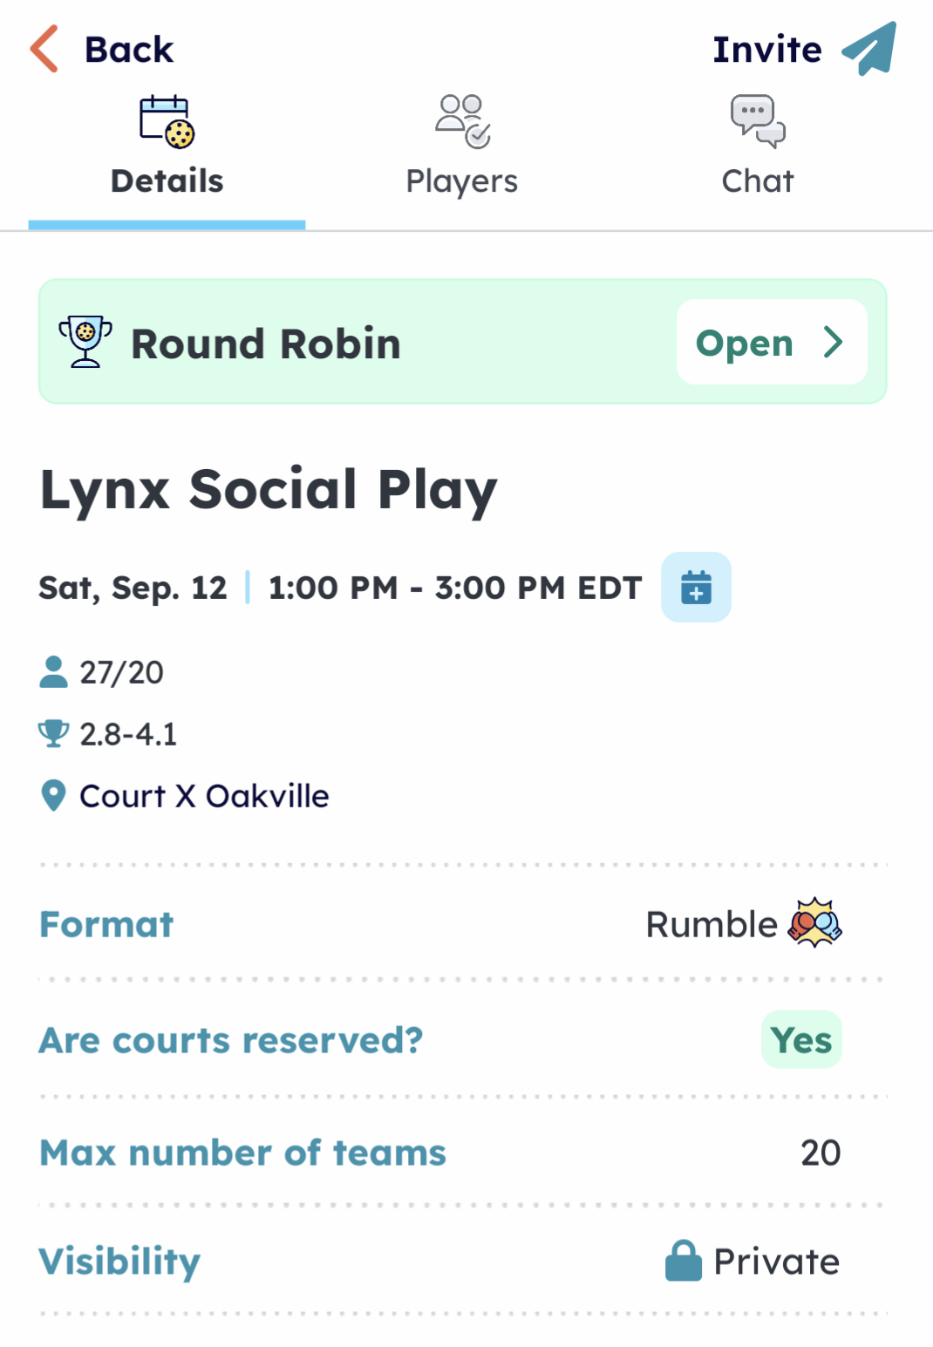Tap the Back text link

click(129, 50)
